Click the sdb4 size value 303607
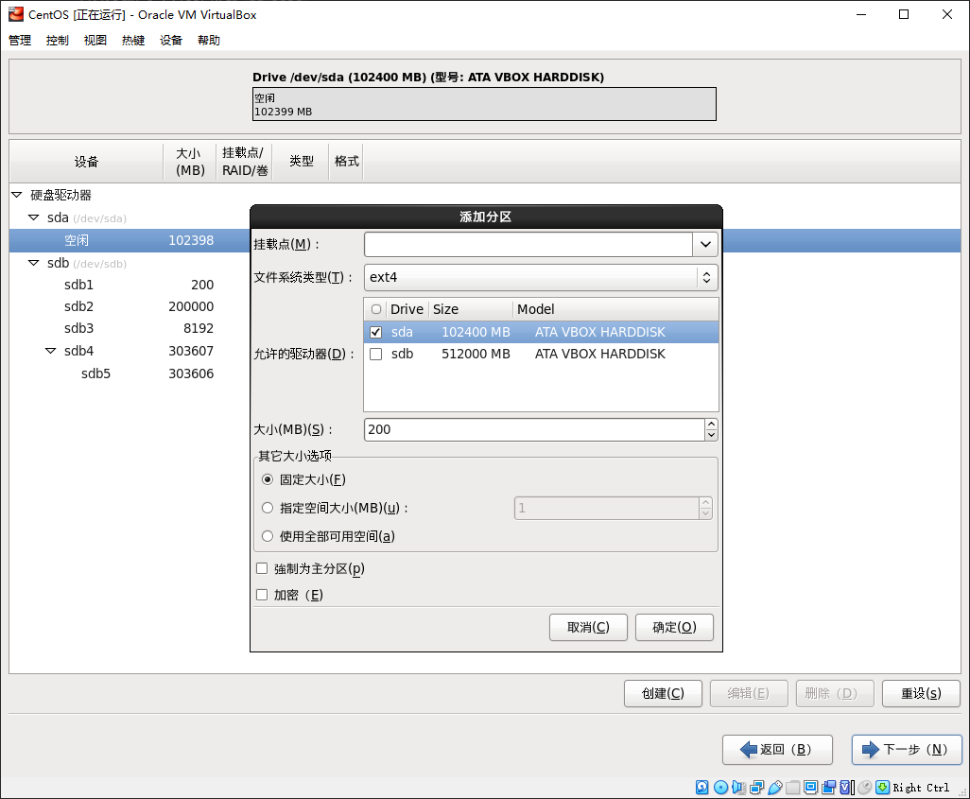970x799 pixels. (191, 351)
